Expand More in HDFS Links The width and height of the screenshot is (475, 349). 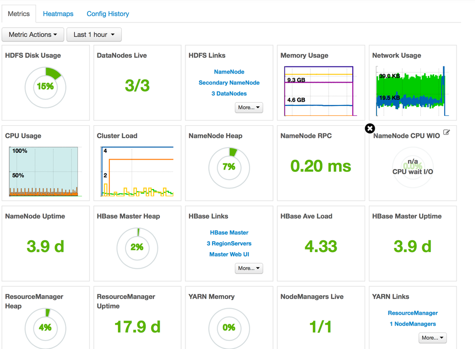pyautogui.click(x=249, y=107)
